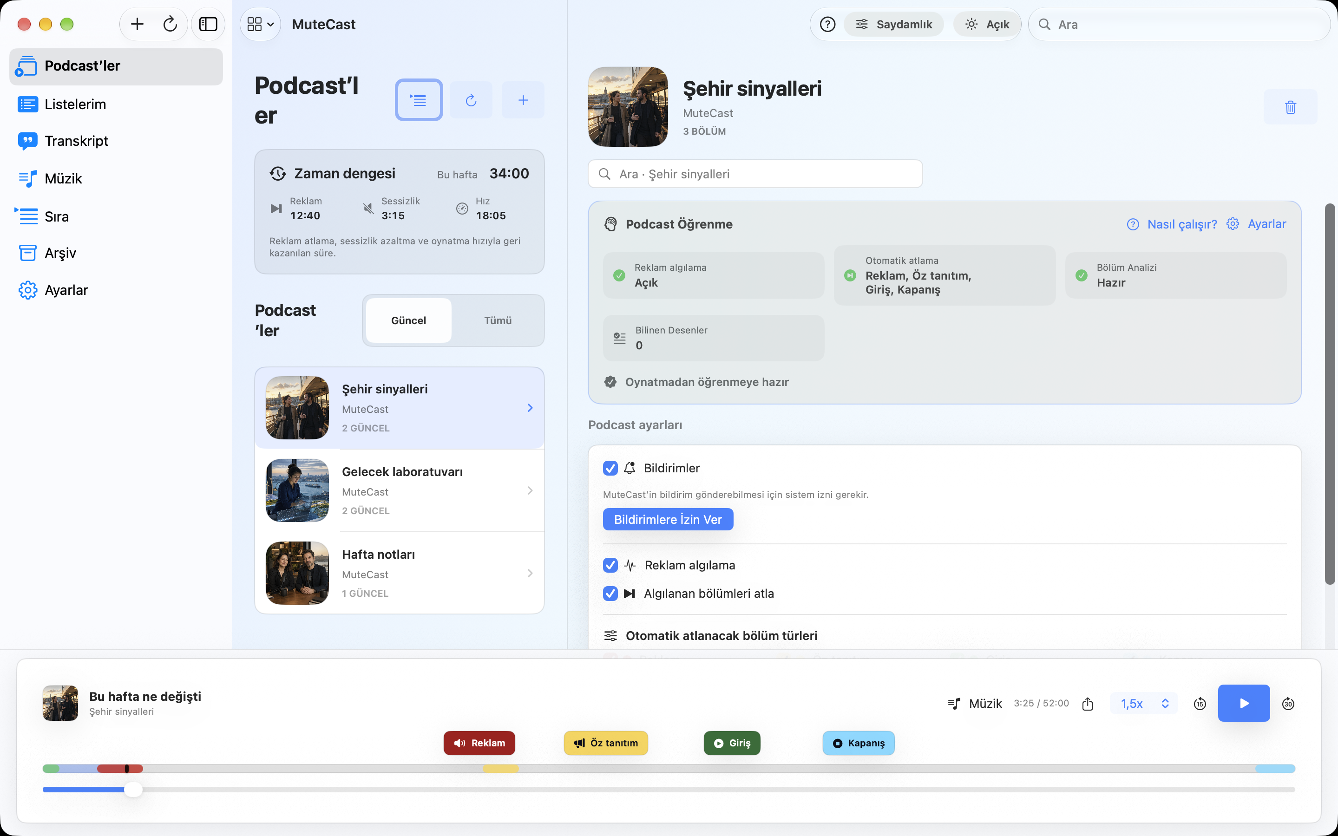
Task: Expand the Gelecek laboratuvarı row chevron
Action: point(530,490)
